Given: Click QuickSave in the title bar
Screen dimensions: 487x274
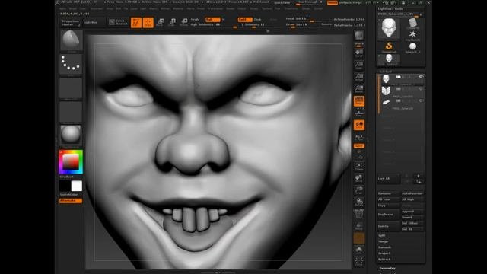Looking at the screenshot, I should 282,2.
